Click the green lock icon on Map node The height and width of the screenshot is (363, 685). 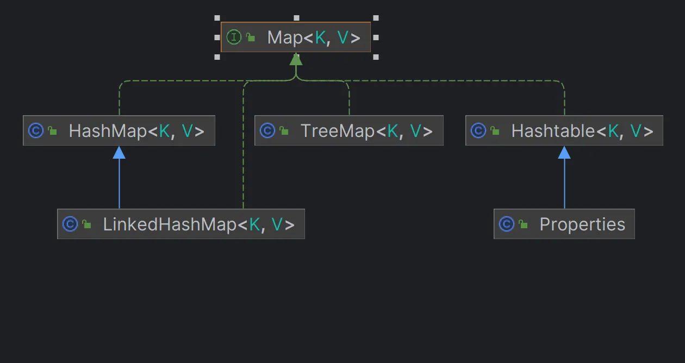click(251, 37)
